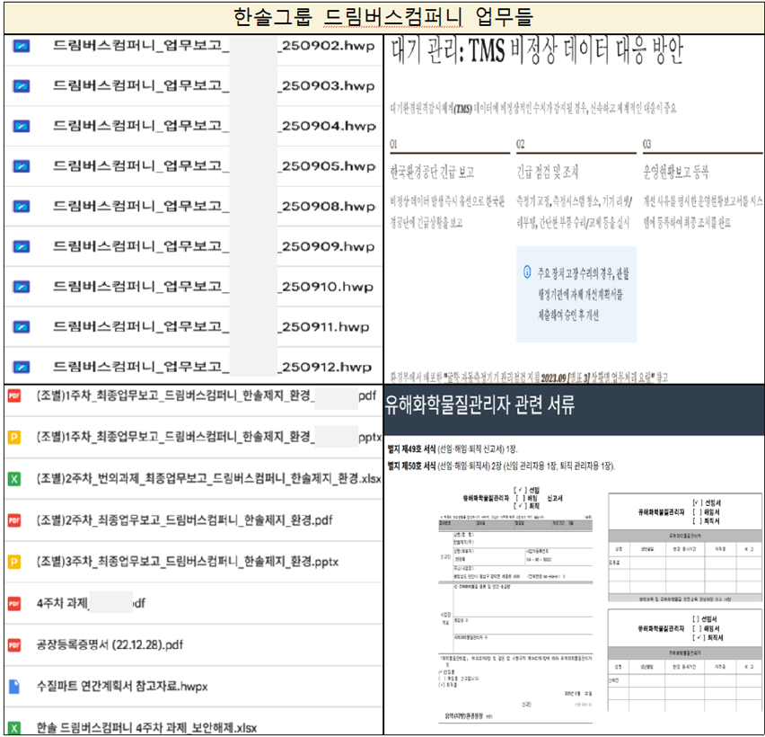Click the hwp icon beside file 250912.hwp
Image resolution: width=765 pixels, height=737 pixels.
coord(21,367)
